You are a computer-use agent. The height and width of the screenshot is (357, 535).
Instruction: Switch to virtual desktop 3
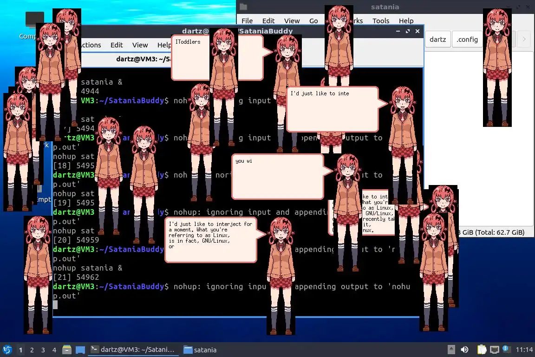click(x=43, y=350)
